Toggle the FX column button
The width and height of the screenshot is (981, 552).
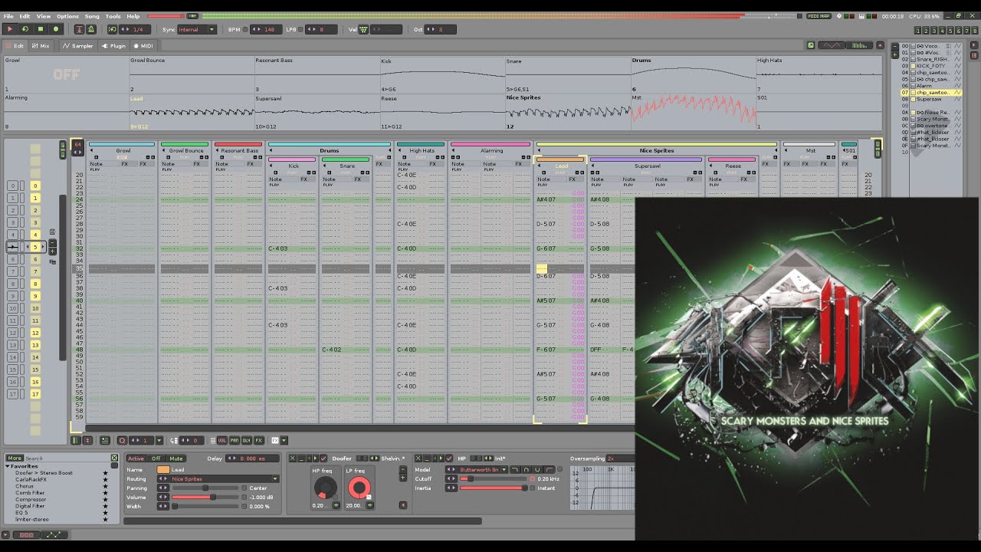coord(259,440)
